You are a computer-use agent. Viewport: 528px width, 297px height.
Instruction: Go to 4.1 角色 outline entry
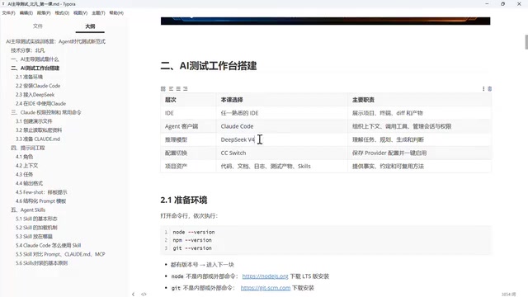(x=24, y=157)
